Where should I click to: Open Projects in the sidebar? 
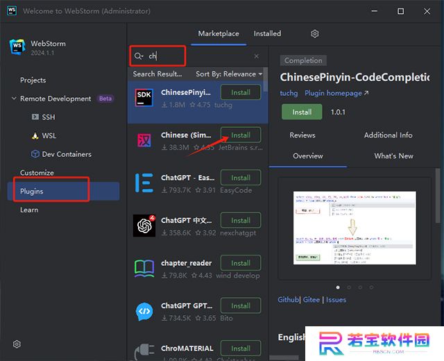(x=33, y=80)
